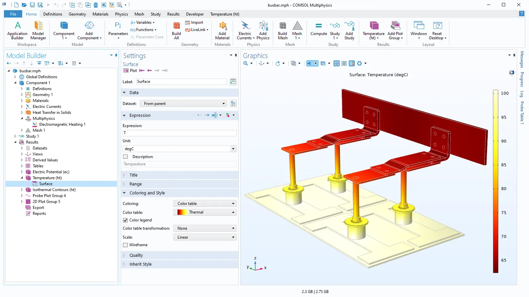Expand the Range section
The height and width of the screenshot is (297, 529).
[x=136, y=184]
